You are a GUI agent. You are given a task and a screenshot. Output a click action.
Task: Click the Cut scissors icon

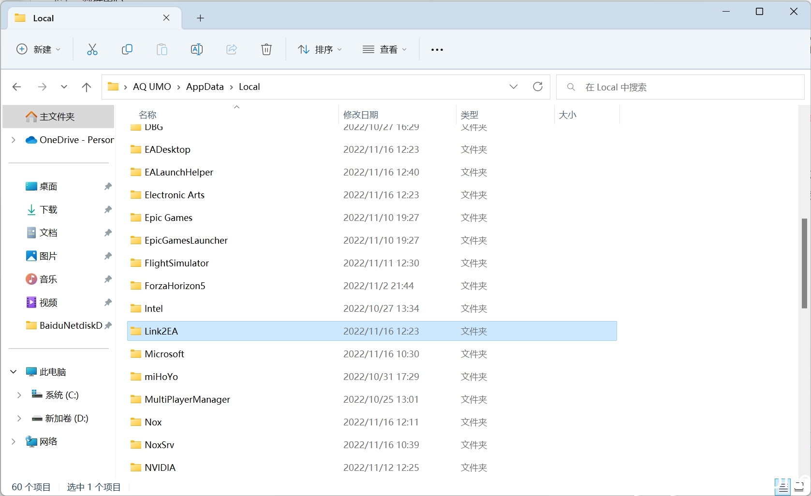tap(92, 49)
